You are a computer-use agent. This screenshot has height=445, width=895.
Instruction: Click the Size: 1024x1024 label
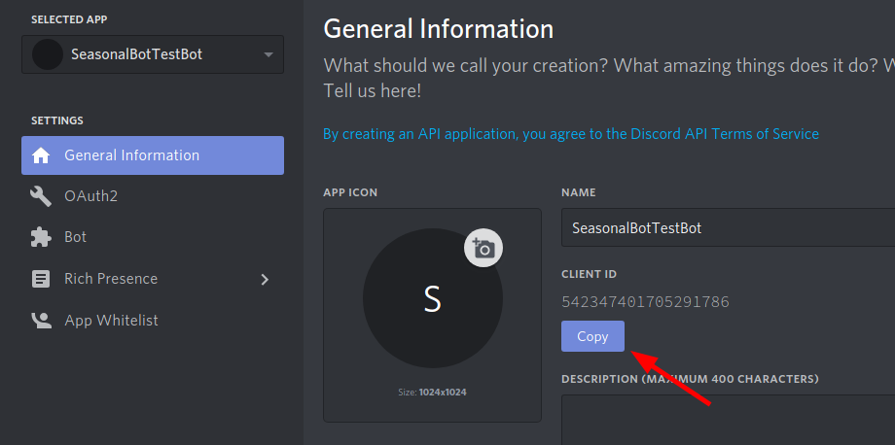(x=432, y=393)
